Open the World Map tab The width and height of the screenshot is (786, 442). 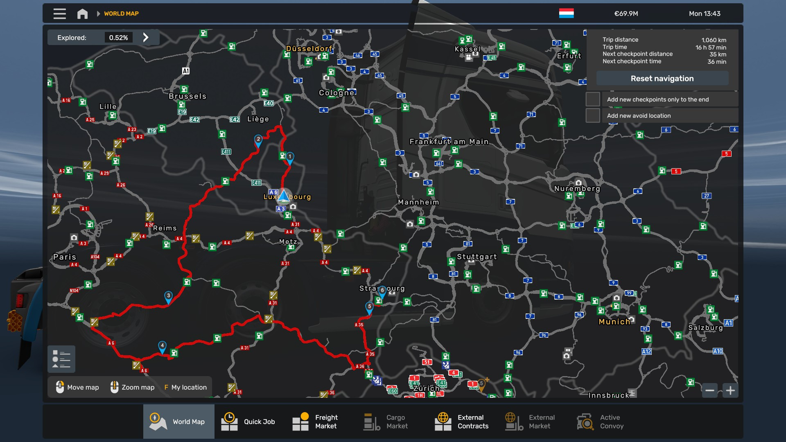coord(179,422)
